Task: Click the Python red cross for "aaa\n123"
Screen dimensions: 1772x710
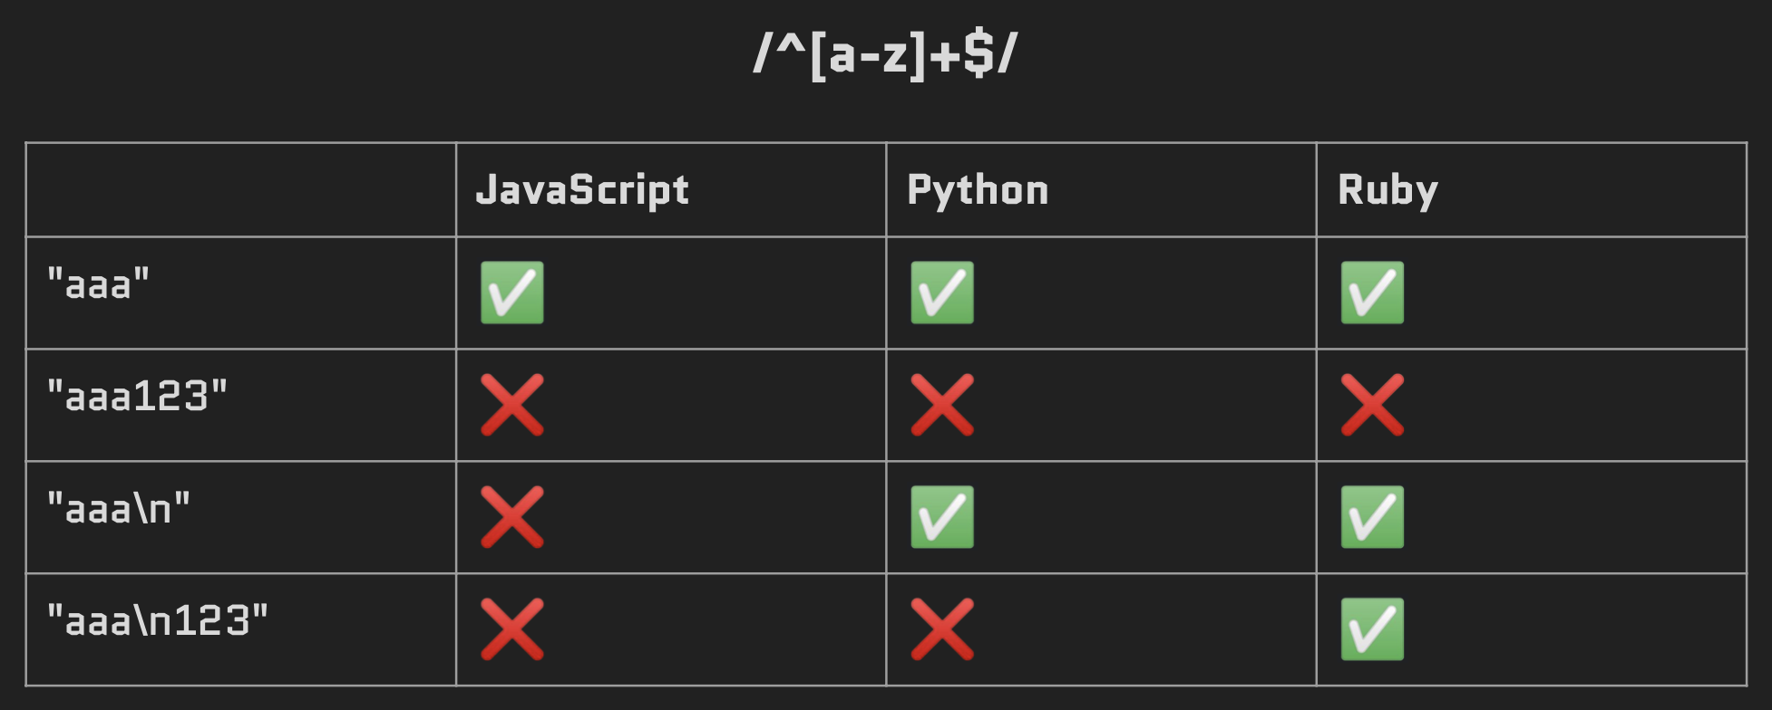Action: [x=942, y=629]
